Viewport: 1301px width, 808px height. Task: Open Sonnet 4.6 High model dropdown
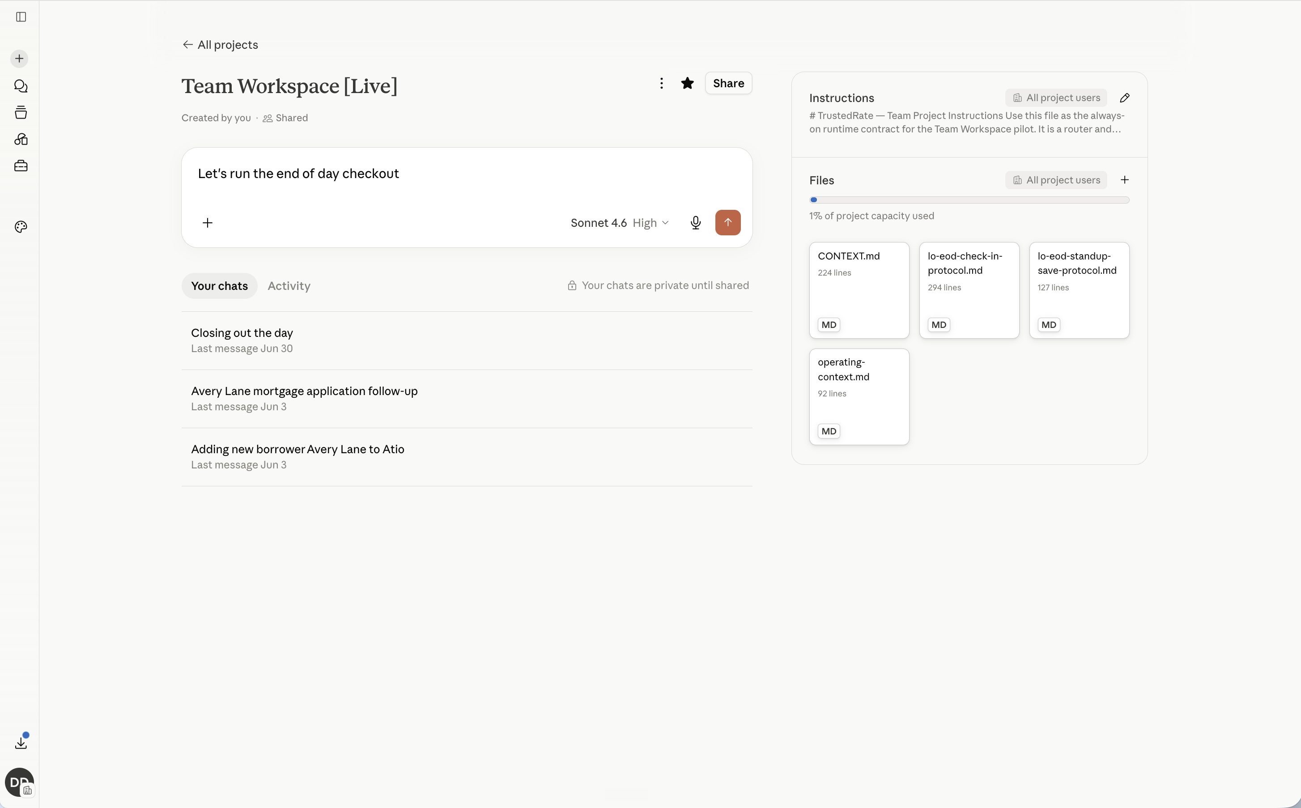click(620, 223)
